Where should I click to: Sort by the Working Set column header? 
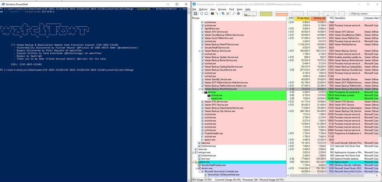[x=319, y=18]
